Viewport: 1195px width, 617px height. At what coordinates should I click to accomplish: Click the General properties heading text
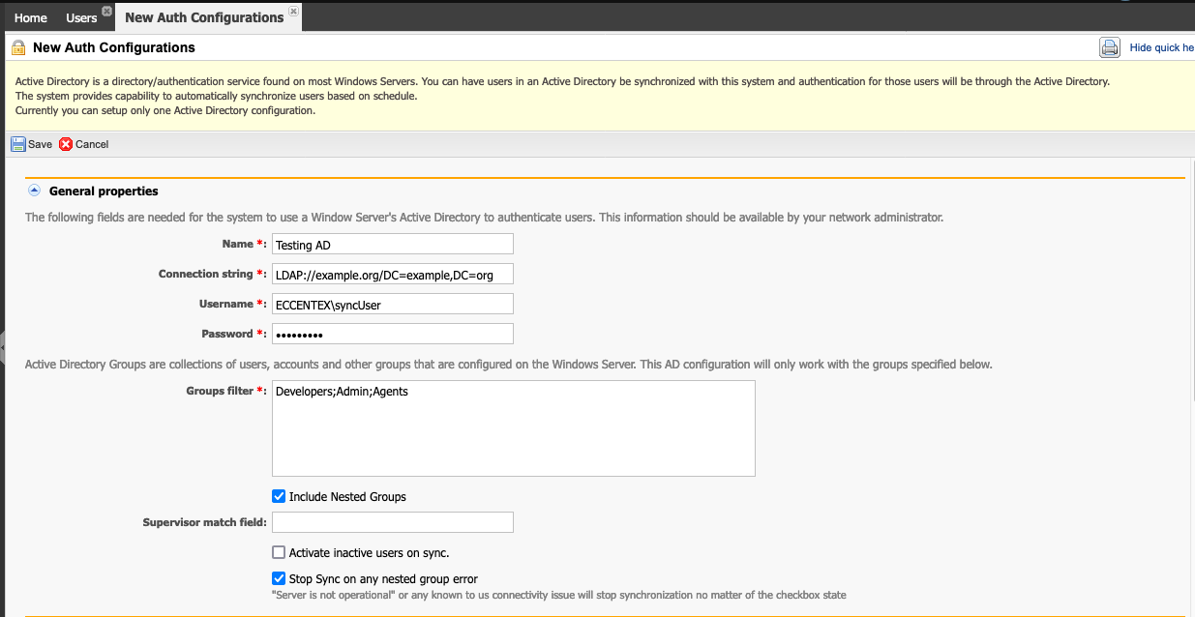point(104,191)
